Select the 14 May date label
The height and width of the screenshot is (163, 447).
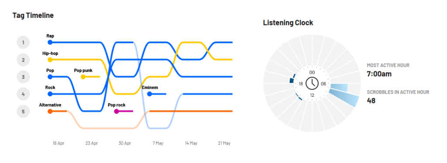pos(191,143)
